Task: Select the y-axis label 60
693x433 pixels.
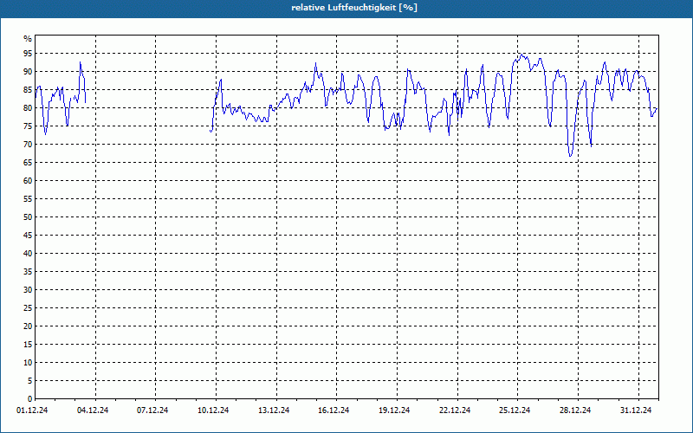Action: (x=28, y=181)
